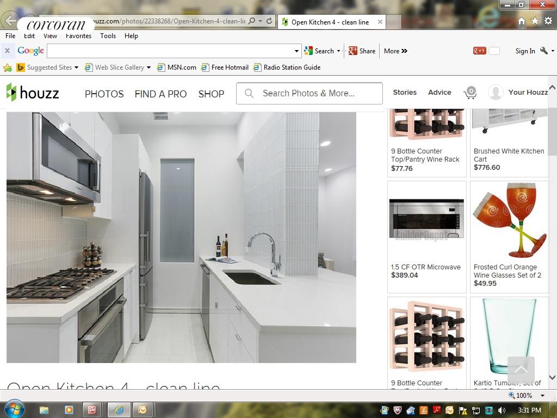
Task: Open the IE Tools gear icon
Action: pos(548,21)
